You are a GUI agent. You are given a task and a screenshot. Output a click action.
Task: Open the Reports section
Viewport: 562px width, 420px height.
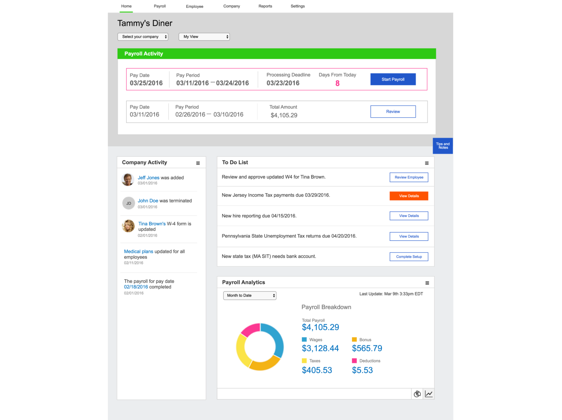pyautogui.click(x=265, y=6)
